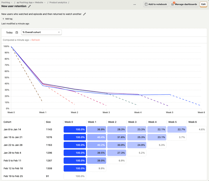Open the three-dot more options menu

pos(135,4)
